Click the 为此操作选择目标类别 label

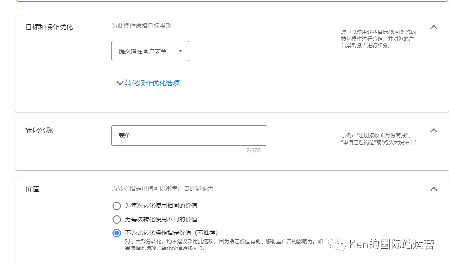141,26
